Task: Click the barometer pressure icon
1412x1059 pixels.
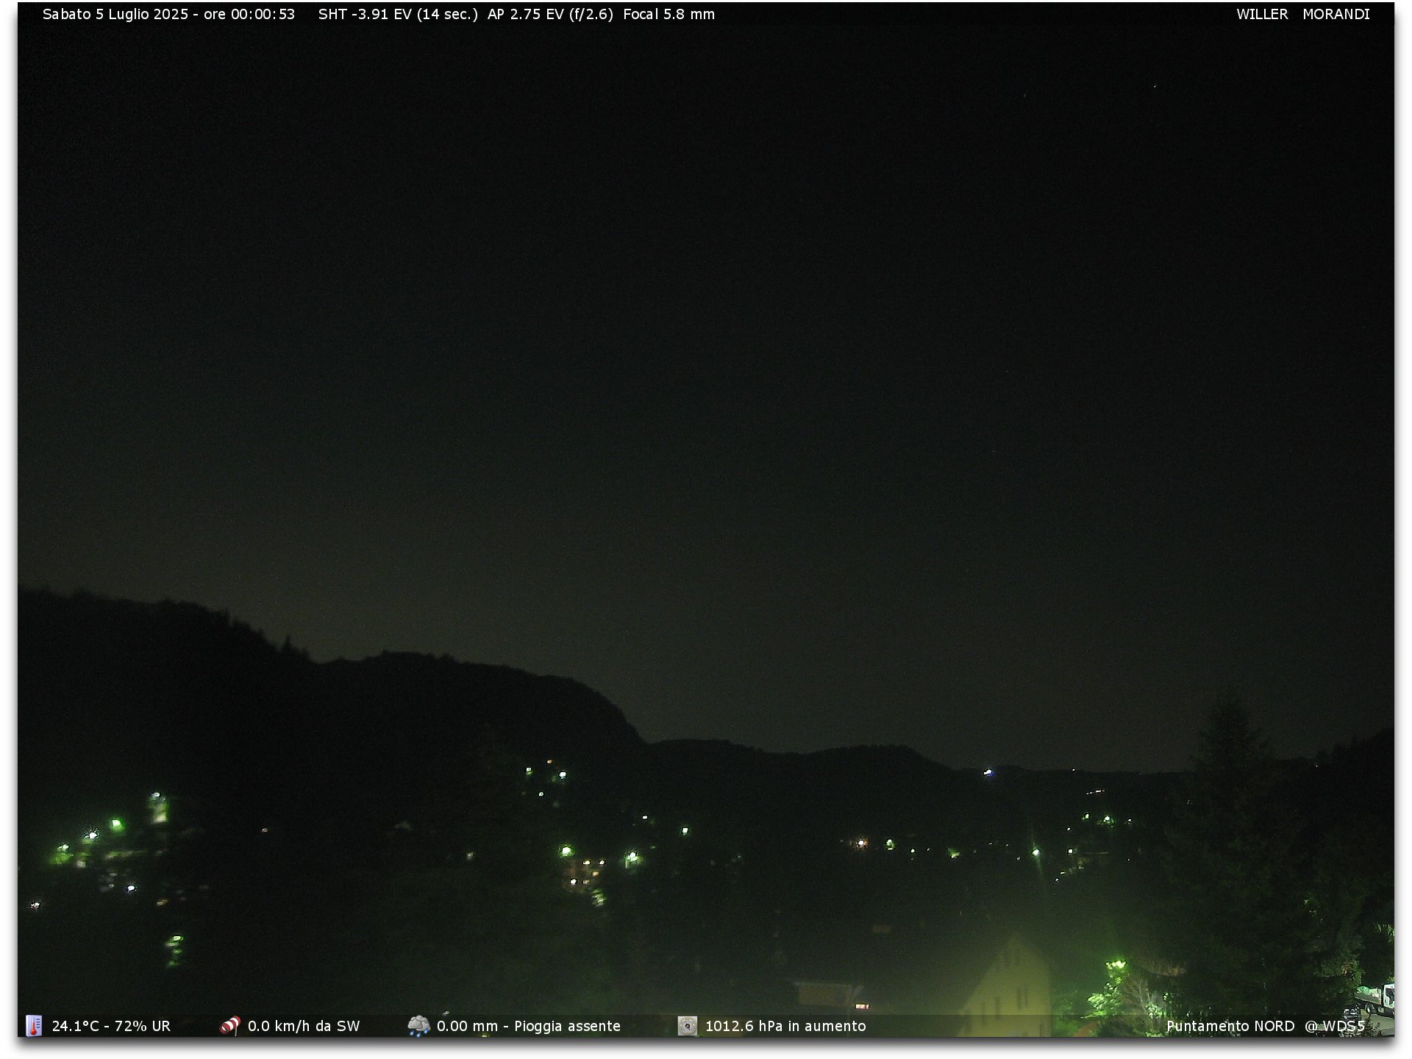Action: [687, 1025]
